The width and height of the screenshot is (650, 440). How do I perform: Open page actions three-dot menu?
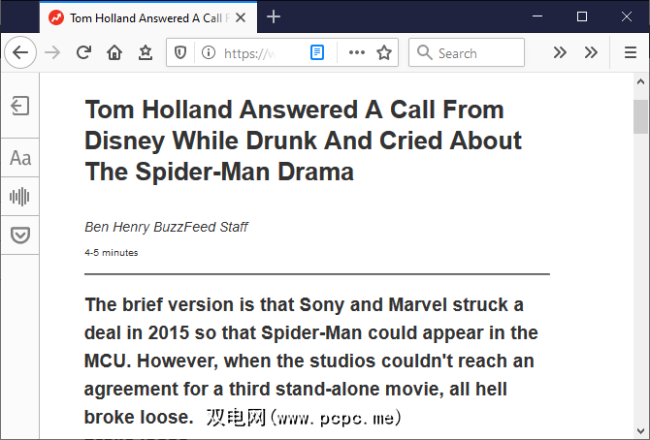[356, 53]
